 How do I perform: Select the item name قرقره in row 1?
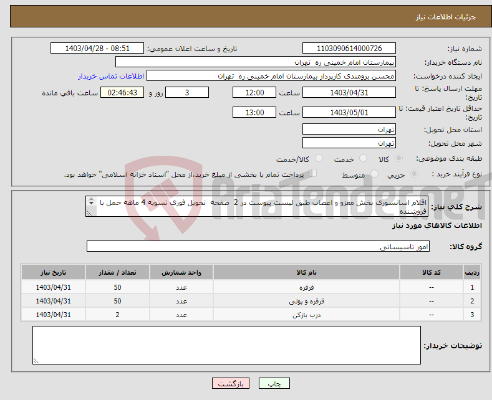coord(306,287)
